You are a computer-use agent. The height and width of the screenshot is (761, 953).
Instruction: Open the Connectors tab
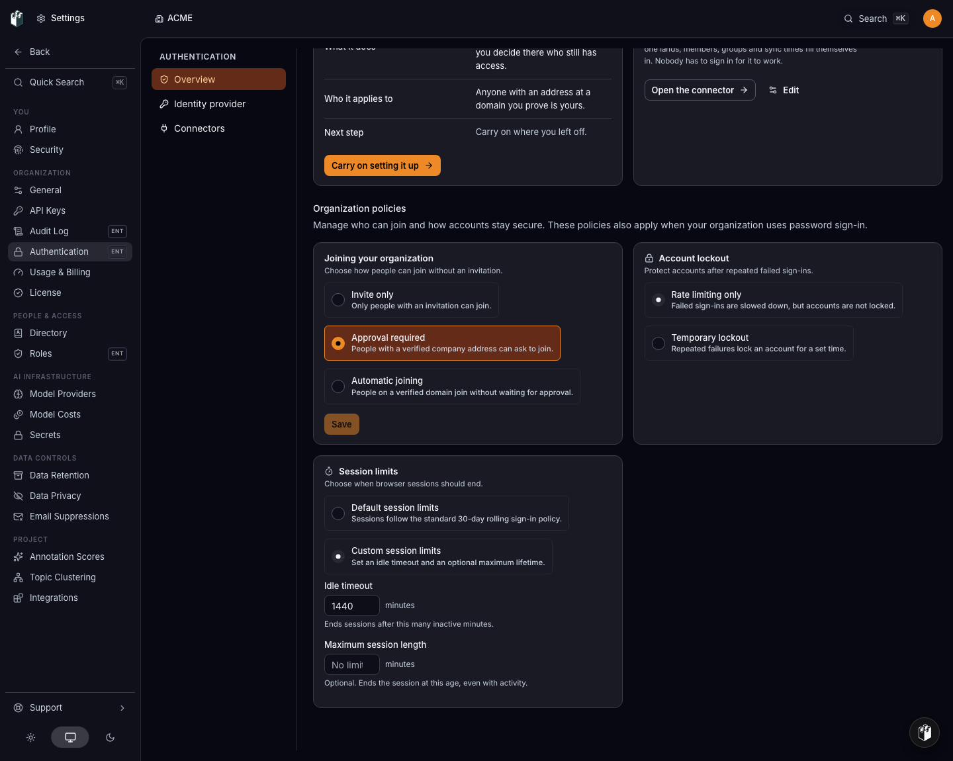click(218, 128)
